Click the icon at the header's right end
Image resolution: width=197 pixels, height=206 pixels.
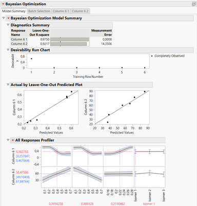(194, 4)
